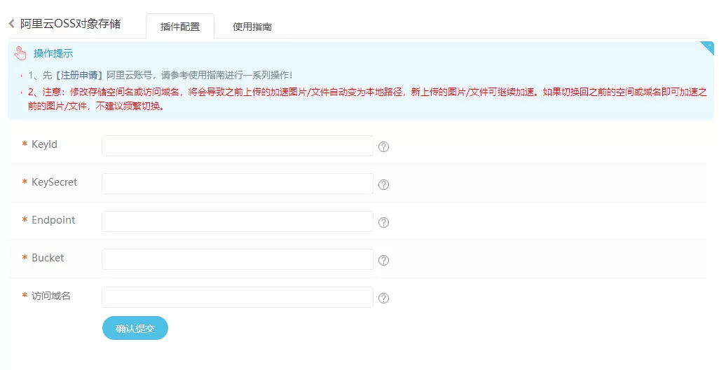Click the red warning text starting 2、注意
Screen dimensions: 719x370
(x=367, y=99)
